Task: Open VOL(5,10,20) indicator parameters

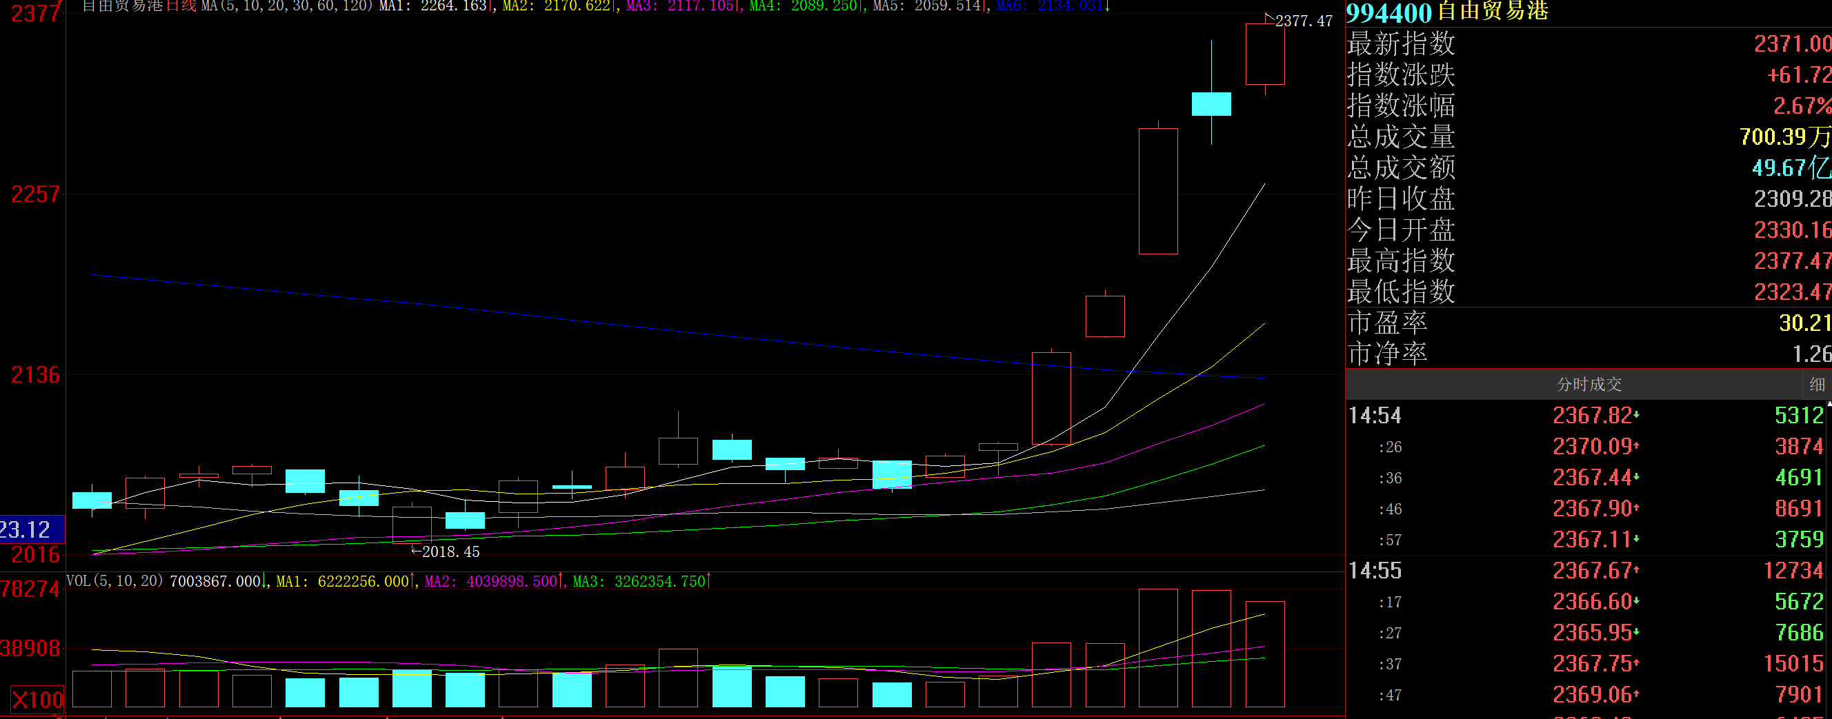Action: (x=114, y=581)
